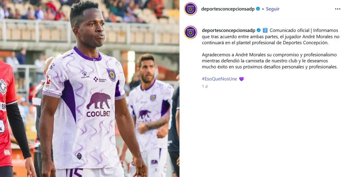Screen dimensions: 346x177
Task: Open the three-dot more options menu
Action: pyautogui.click(x=338, y=9)
